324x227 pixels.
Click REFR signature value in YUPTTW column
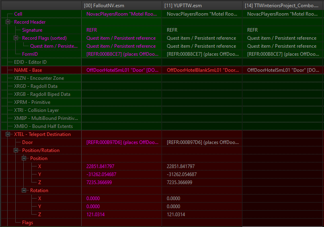click(172, 30)
